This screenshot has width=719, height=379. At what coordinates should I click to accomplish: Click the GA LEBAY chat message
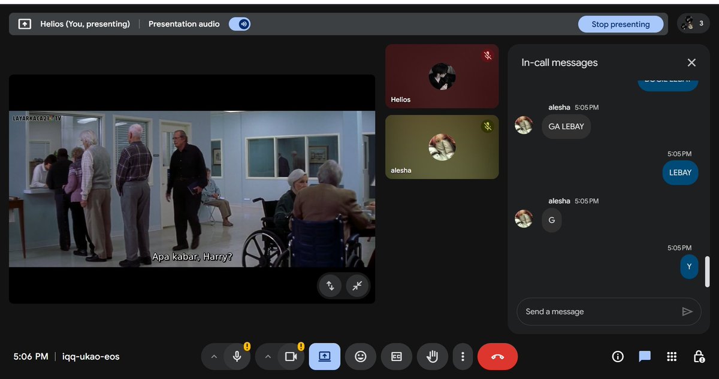point(566,126)
